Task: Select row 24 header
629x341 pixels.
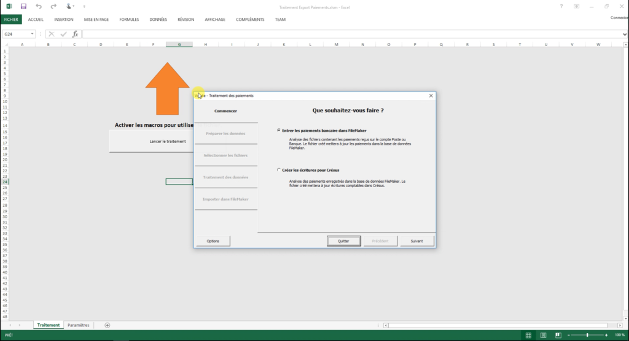Action: point(5,182)
